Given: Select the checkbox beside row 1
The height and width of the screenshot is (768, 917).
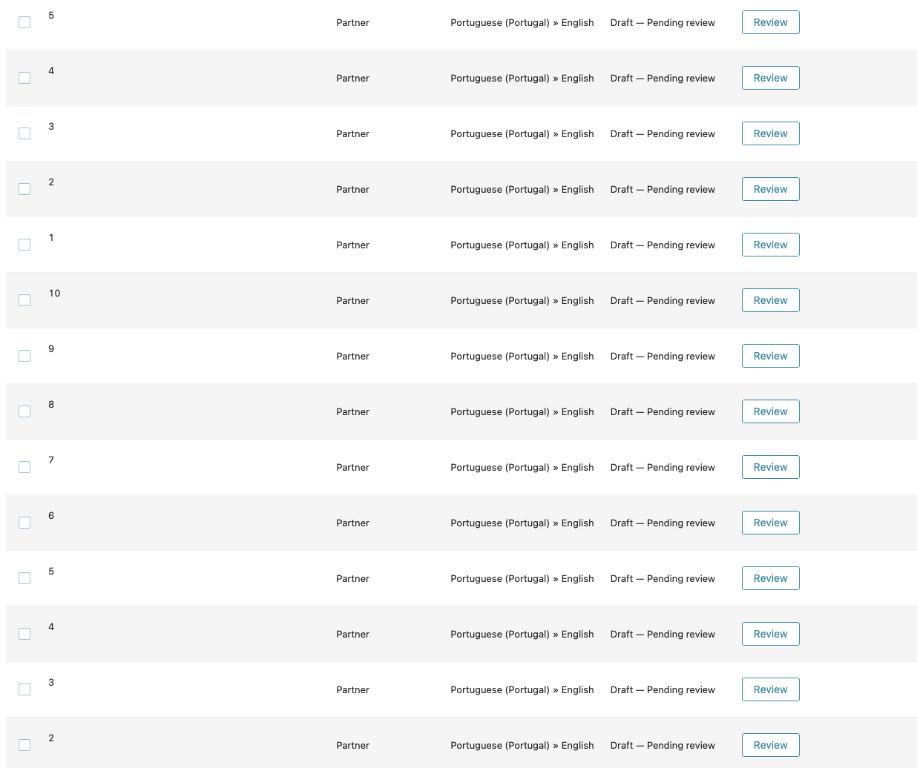Looking at the screenshot, I should click(x=24, y=245).
